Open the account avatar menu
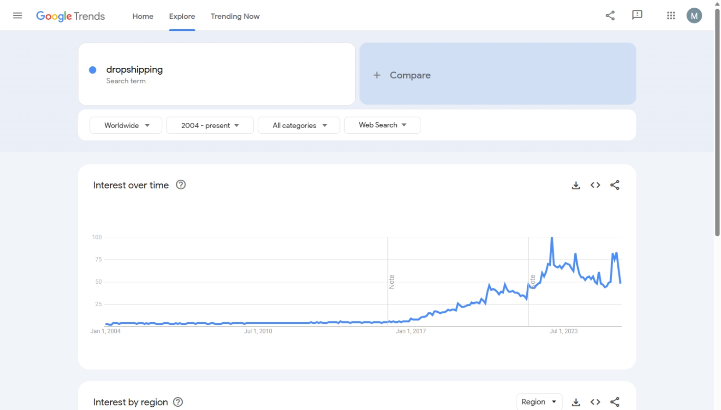Viewport: 721px width, 410px height. pyautogui.click(x=694, y=15)
